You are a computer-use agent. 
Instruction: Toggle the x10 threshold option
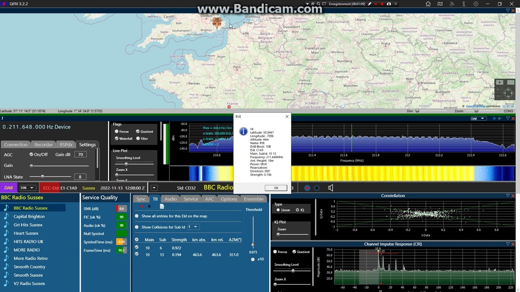click(x=253, y=259)
